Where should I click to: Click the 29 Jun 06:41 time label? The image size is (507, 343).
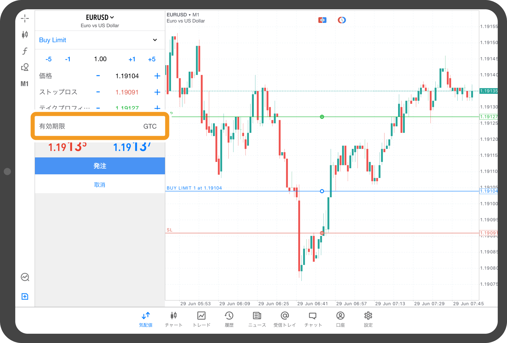[x=313, y=304]
